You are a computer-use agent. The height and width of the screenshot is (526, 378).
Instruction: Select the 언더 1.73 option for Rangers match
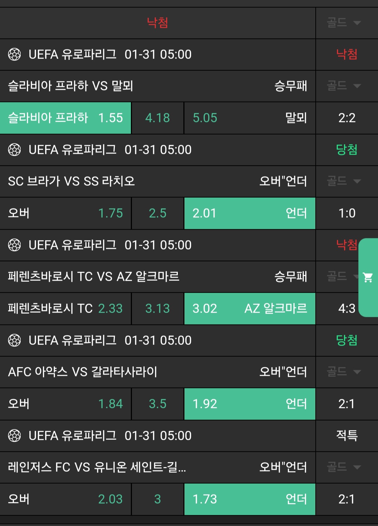250,499
